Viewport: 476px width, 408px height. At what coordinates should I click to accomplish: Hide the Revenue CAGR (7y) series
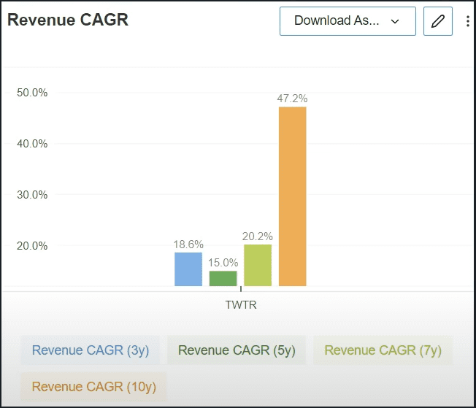[383, 350]
